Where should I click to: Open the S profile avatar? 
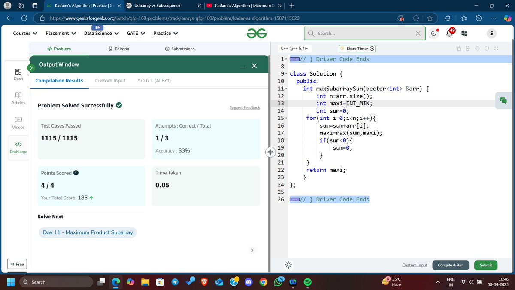[x=491, y=33]
